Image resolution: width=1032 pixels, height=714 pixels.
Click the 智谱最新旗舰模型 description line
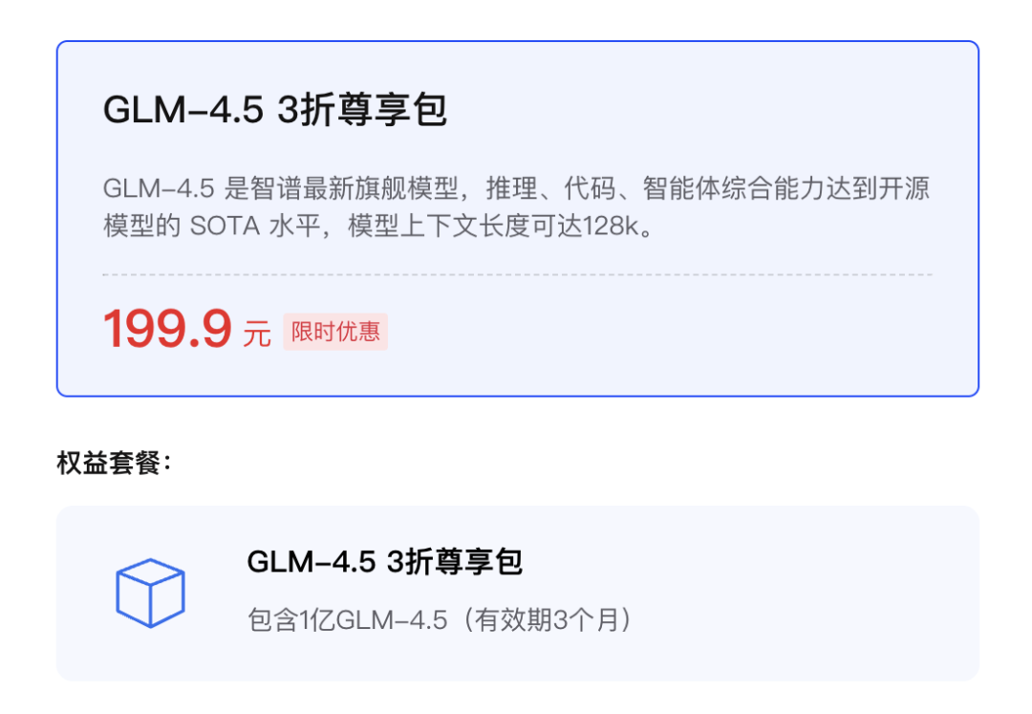click(x=516, y=189)
